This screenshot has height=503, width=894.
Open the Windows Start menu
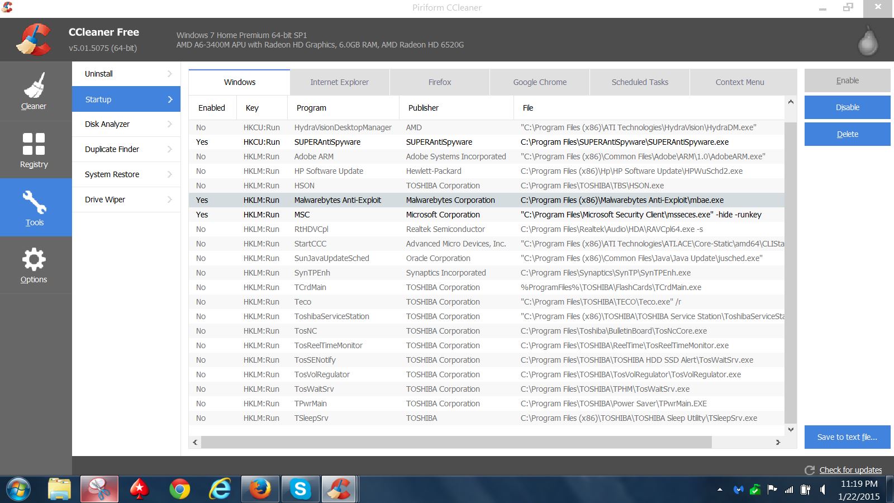18,490
